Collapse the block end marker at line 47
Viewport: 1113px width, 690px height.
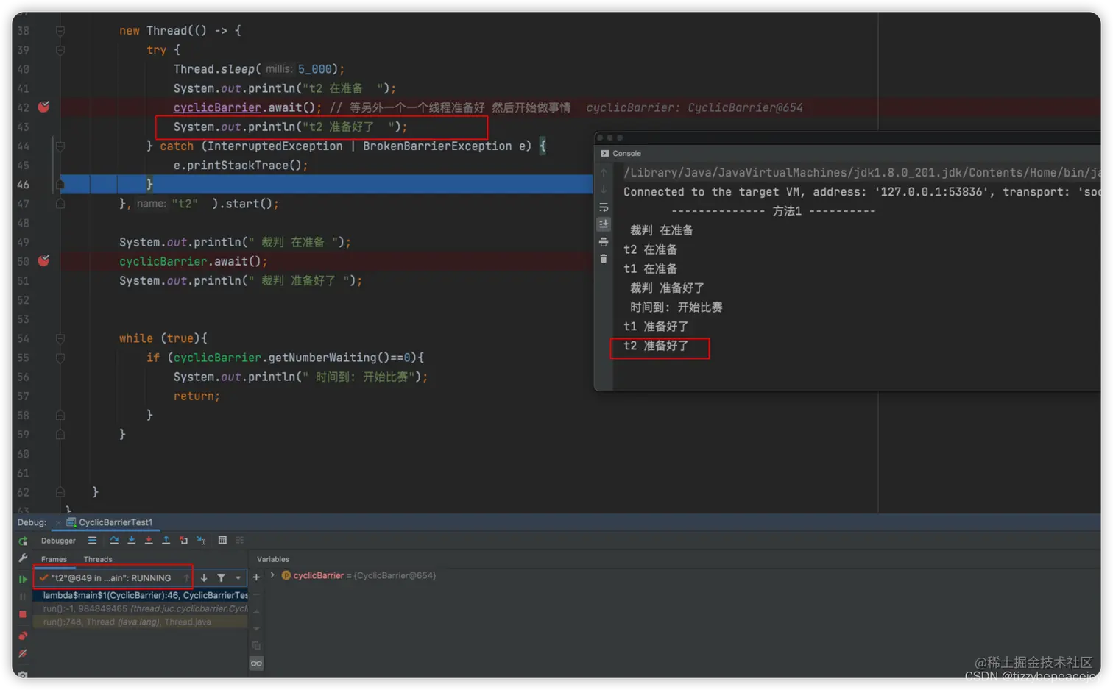60,204
